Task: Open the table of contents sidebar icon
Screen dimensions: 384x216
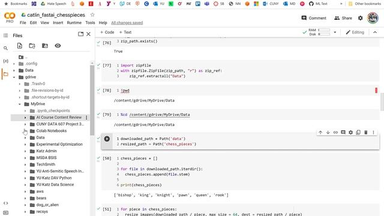Action: (5, 35)
